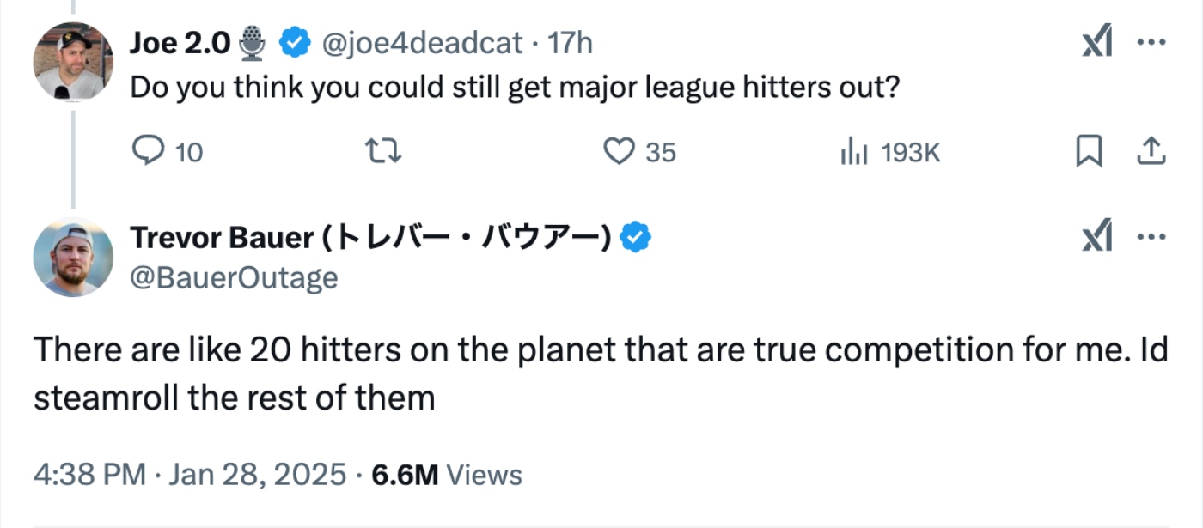This screenshot has width=1203, height=528.
Task: Open more options on Trevor Bauer's tweet
Action: coord(1151,237)
